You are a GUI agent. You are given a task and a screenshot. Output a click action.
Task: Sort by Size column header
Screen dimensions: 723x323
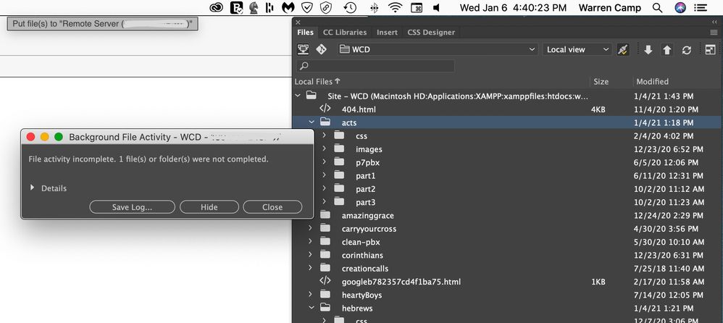coord(601,82)
